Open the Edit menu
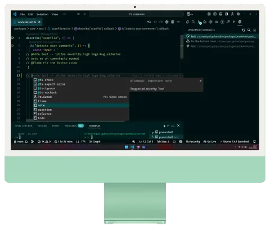 pyautogui.click(x=30, y=14)
